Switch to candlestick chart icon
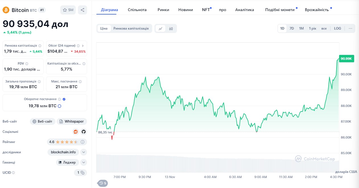 (x=171, y=28)
